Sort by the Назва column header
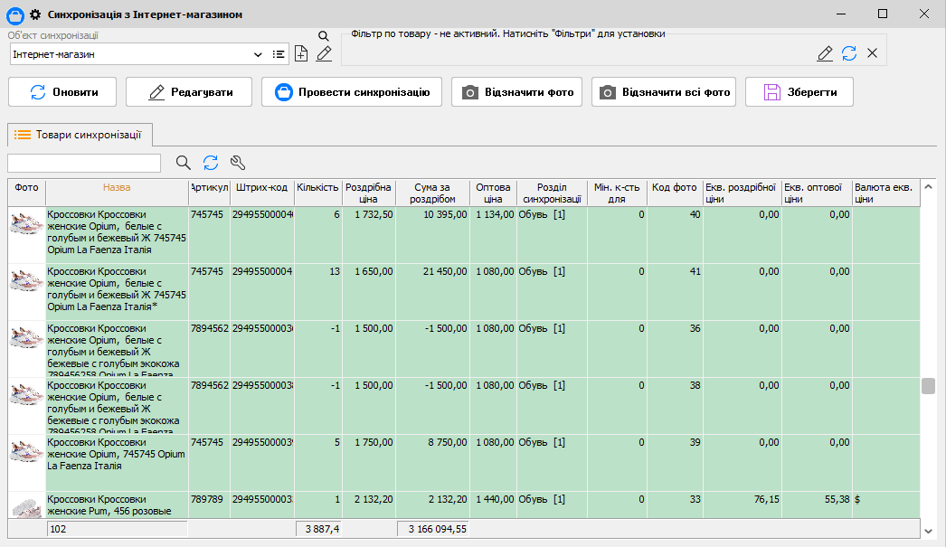 (117, 187)
